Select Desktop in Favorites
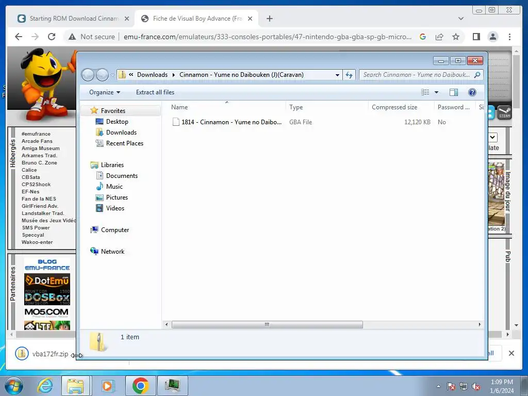Screen dimensions: 528x396 point(117,122)
